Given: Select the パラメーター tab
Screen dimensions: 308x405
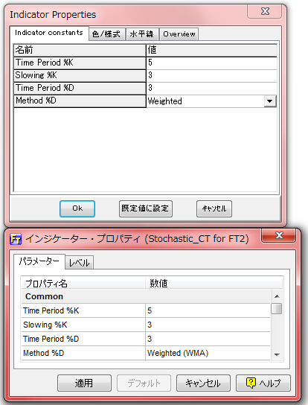Looking at the screenshot, I should 39,261.
